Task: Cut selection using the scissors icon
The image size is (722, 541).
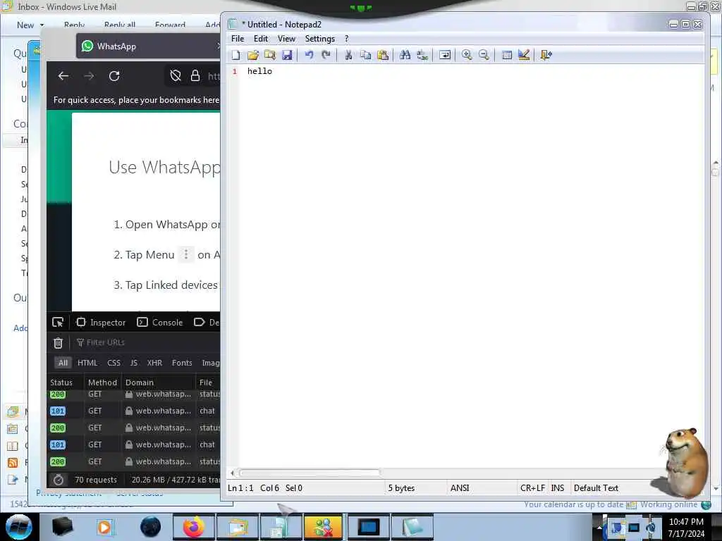Action: pos(348,55)
